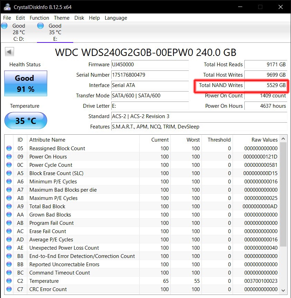Select the Block Erase Count (SLC) attribute name
Image resolution: width=291 pixels, height=298 pixels.
pyautogui.click(x=56, y=173)
